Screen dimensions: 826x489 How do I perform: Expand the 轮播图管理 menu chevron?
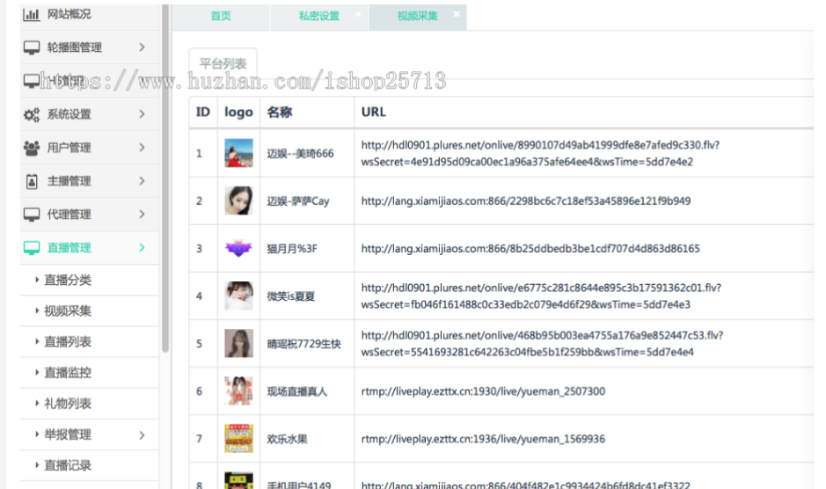pyautogui.click(x=142, y=47)
